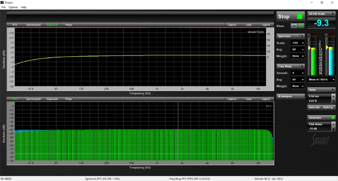Open the Meas In / Ref In dropdown

tap(321, 79)
